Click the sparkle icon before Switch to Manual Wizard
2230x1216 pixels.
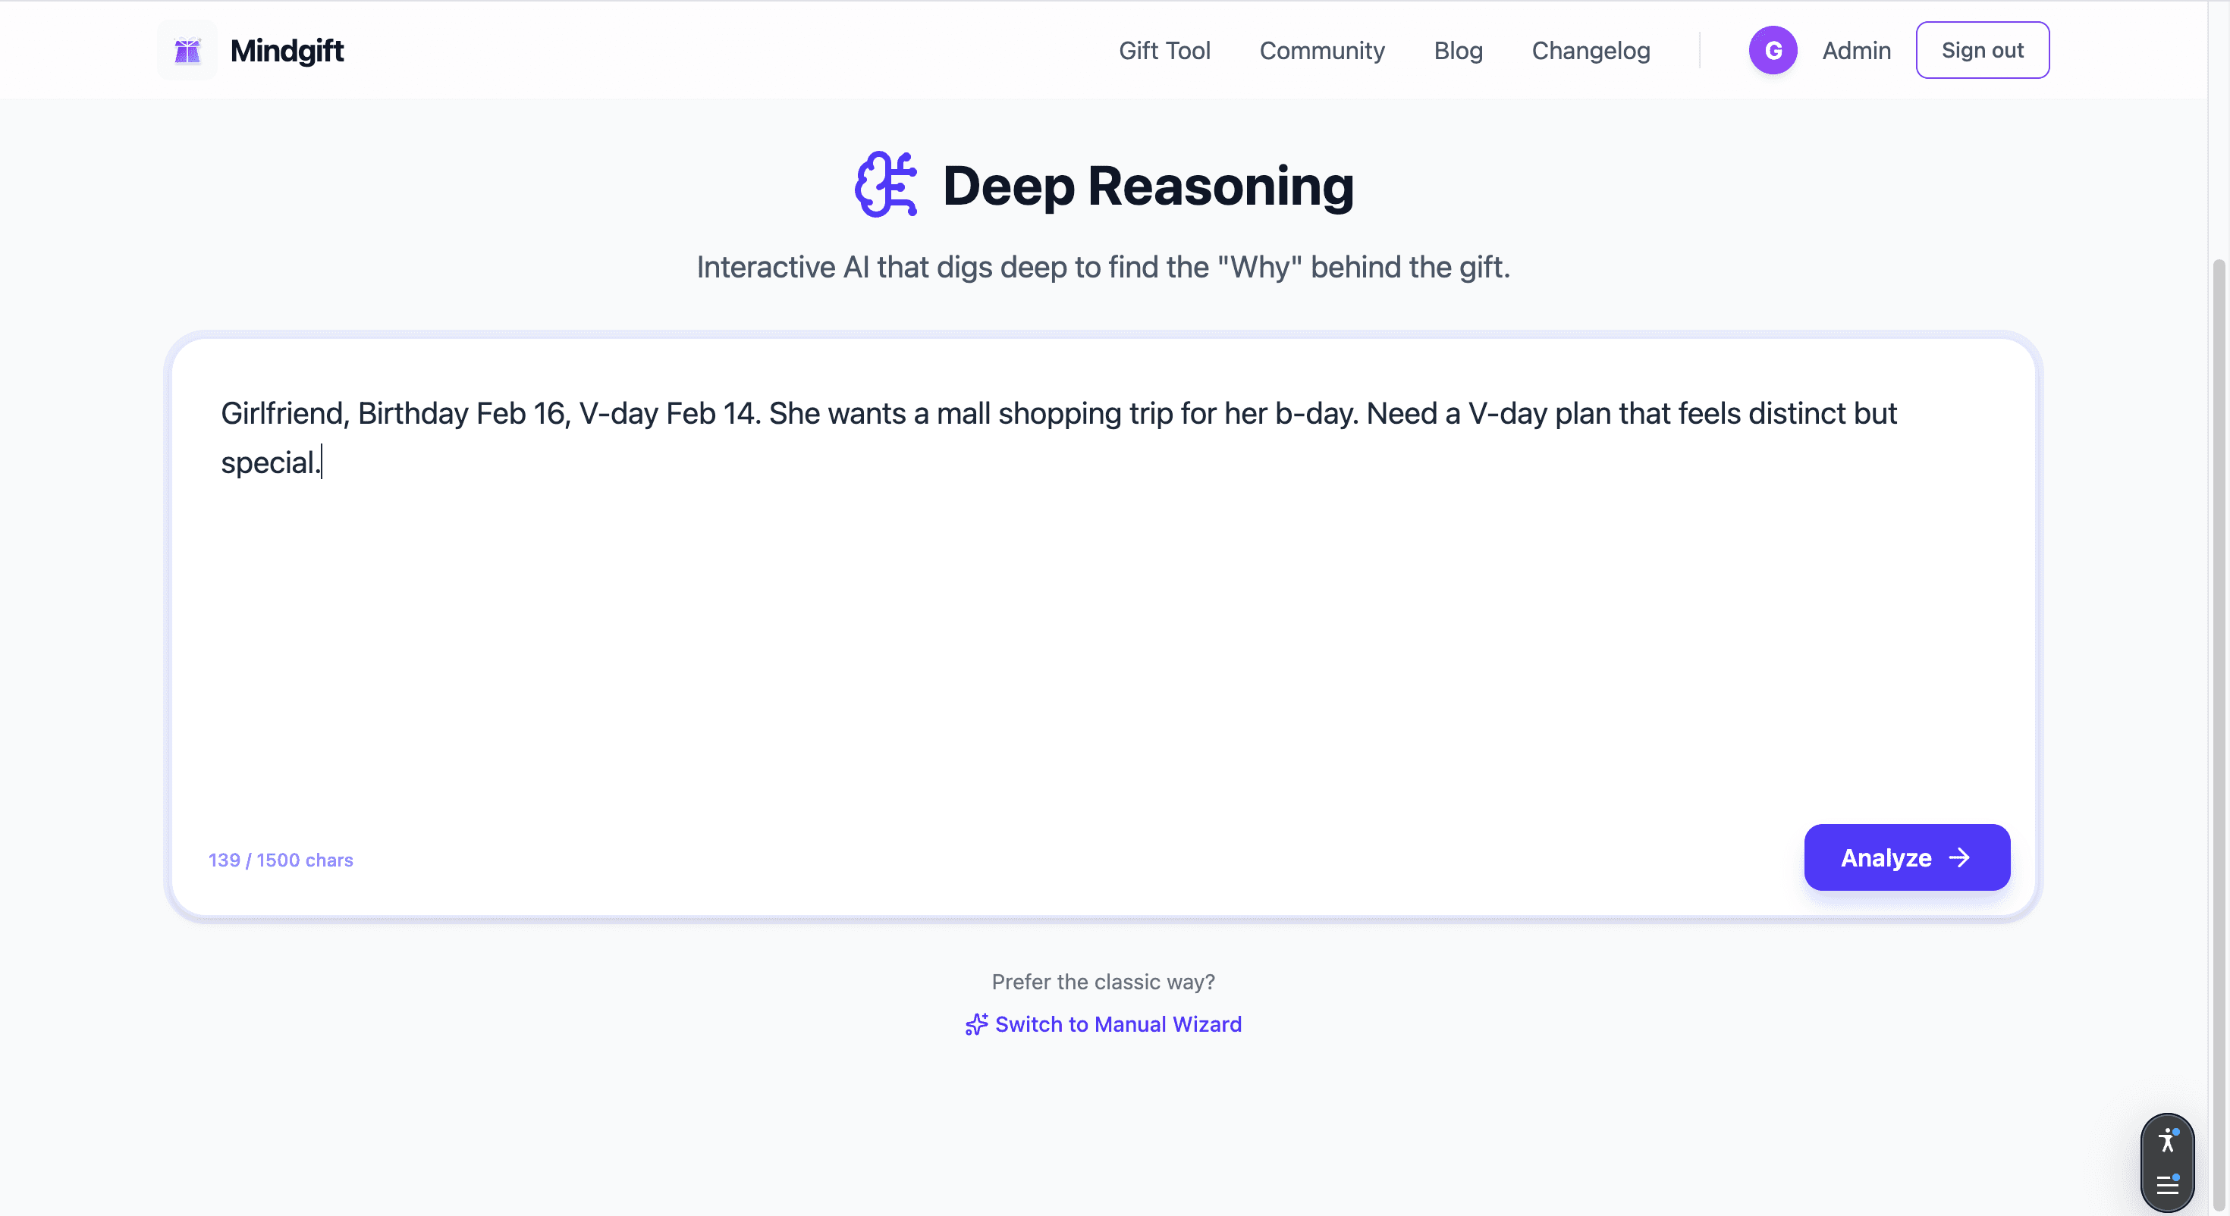(x=976, y=1024)
